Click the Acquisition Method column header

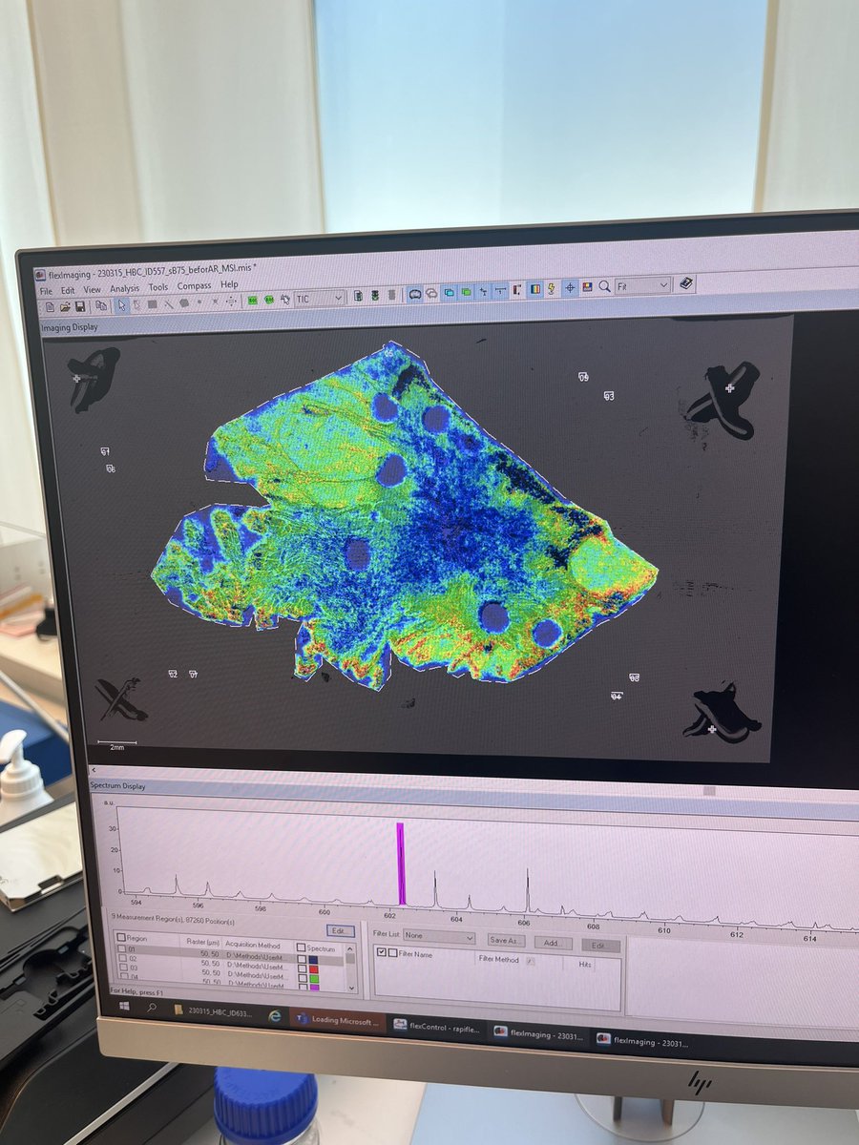tap(252, 945)
